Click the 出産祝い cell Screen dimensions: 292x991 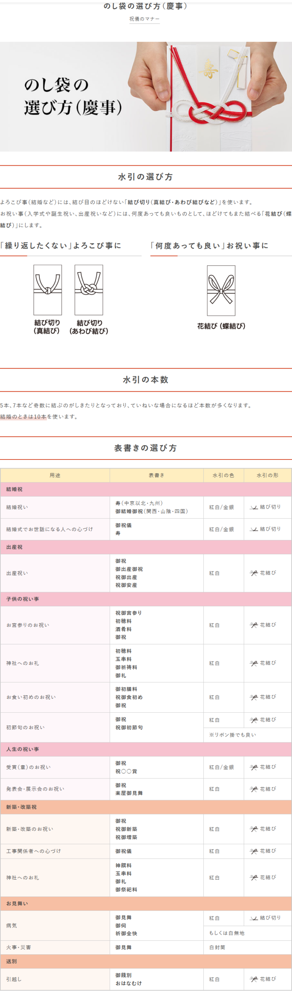[55, 573]
